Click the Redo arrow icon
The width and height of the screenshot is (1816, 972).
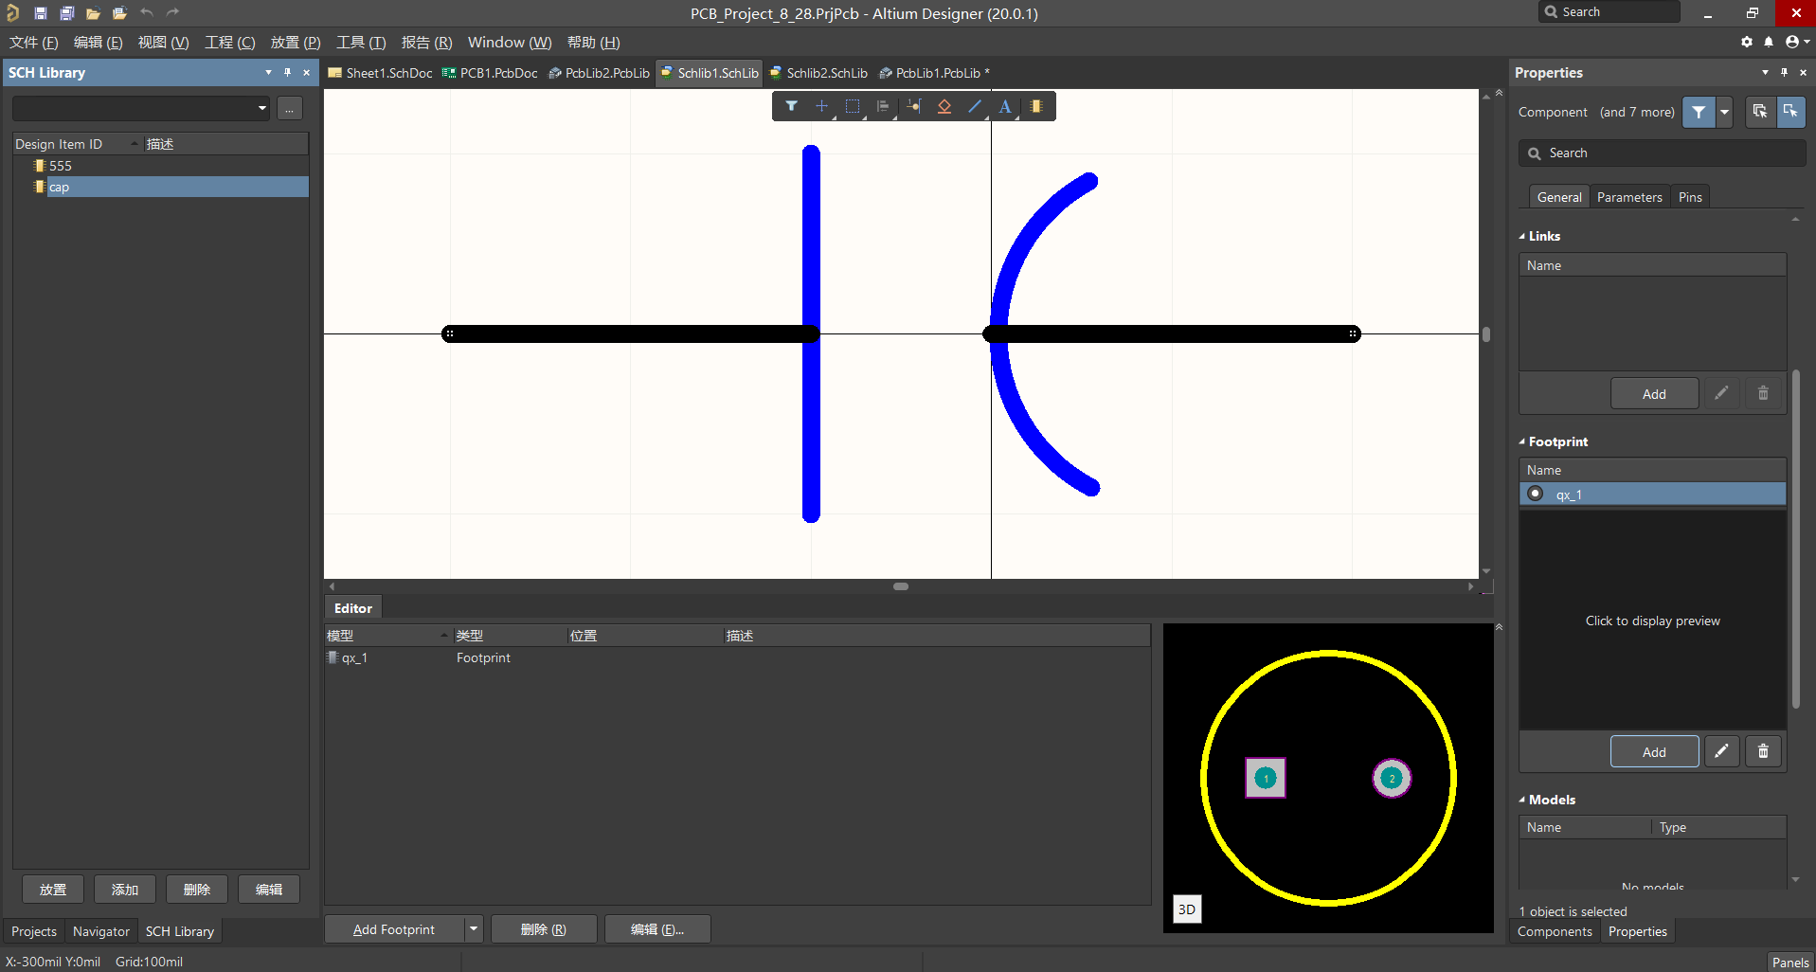click(x=172, y=12)
